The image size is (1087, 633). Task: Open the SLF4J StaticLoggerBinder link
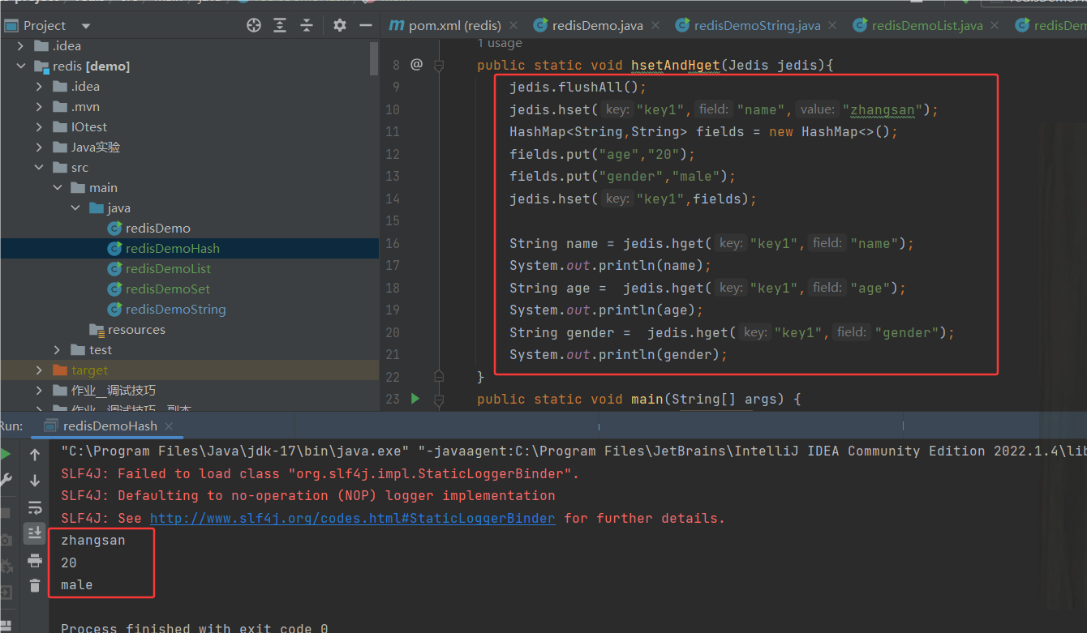(x=352, y=518)
